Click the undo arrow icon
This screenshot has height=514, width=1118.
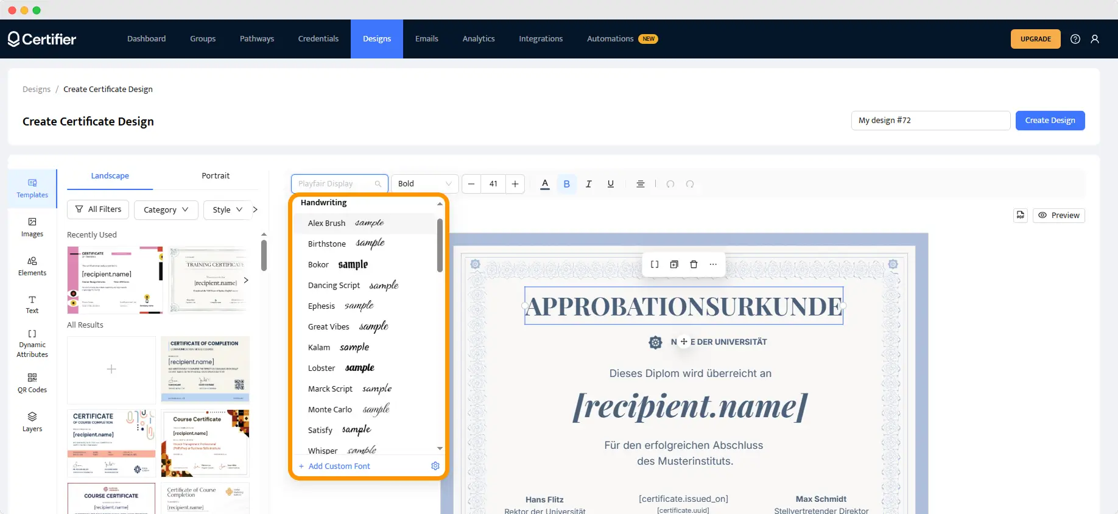coord(670,184)
